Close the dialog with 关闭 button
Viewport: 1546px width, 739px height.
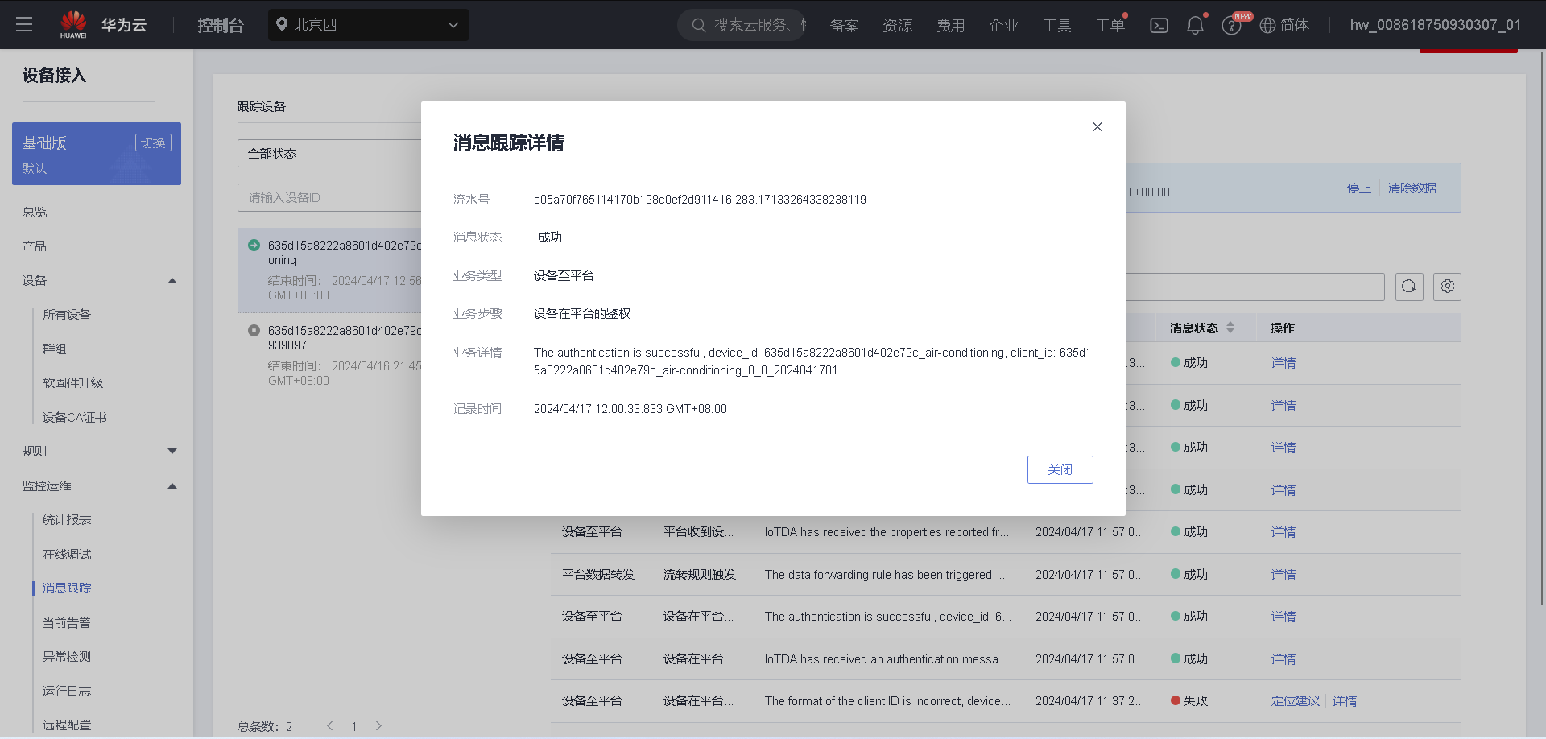1060,469
